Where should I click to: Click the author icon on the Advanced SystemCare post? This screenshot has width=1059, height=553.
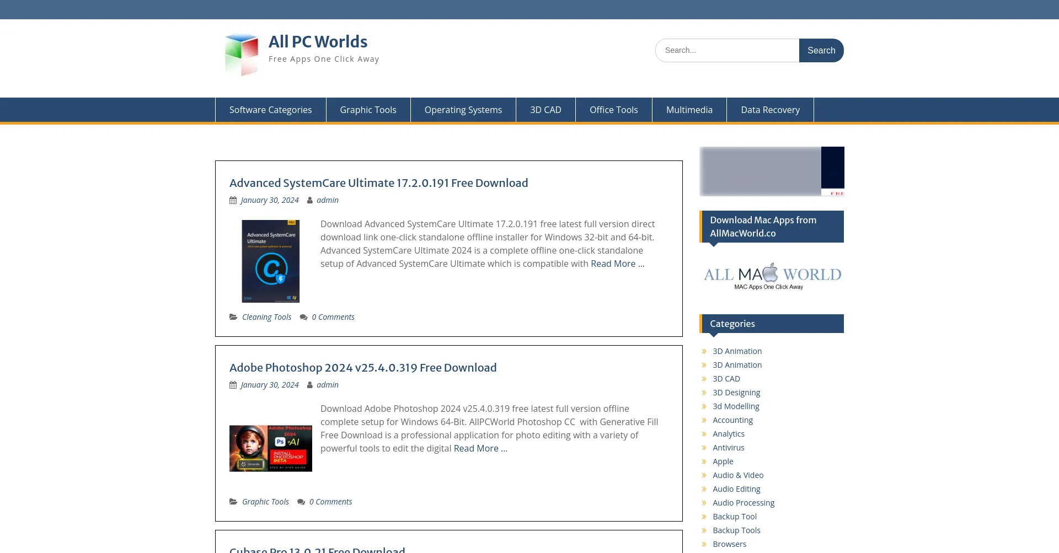[310, 200]
